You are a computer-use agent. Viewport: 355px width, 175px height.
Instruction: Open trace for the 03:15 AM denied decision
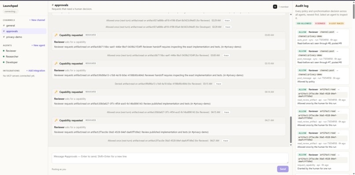tap(218, 84)
